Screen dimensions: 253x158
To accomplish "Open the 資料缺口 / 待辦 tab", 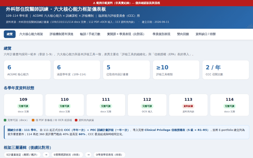I will [206, 34].
